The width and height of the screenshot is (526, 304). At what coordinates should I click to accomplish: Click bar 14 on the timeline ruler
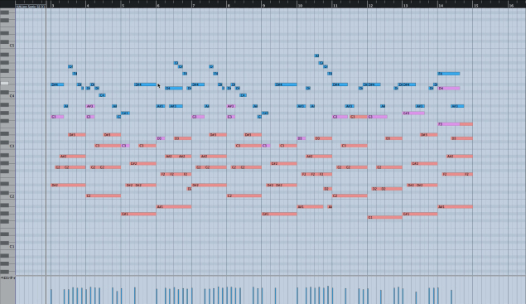(441, 5)
